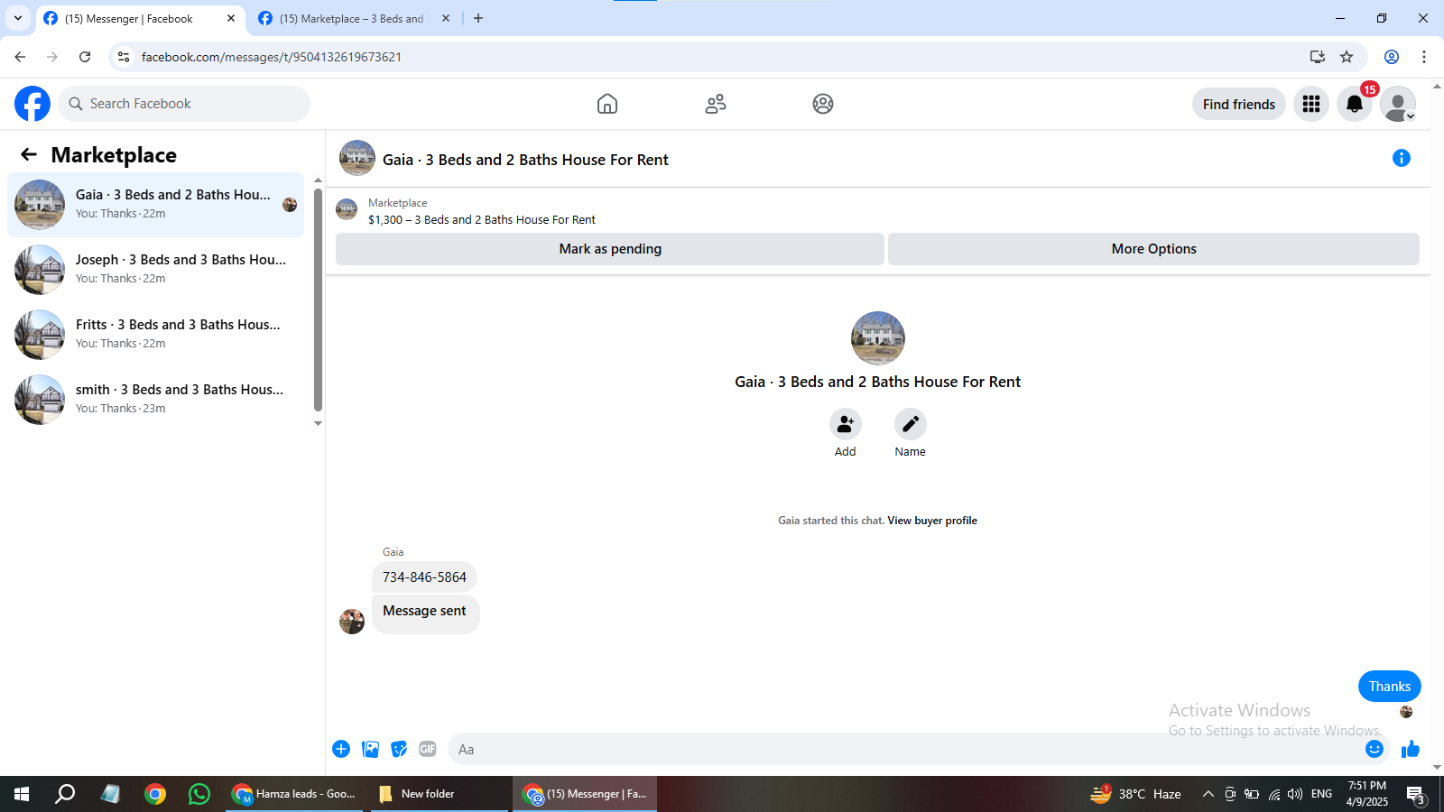Go to the Home feed icon
The image size is (1444, 812).
[607, 104]
